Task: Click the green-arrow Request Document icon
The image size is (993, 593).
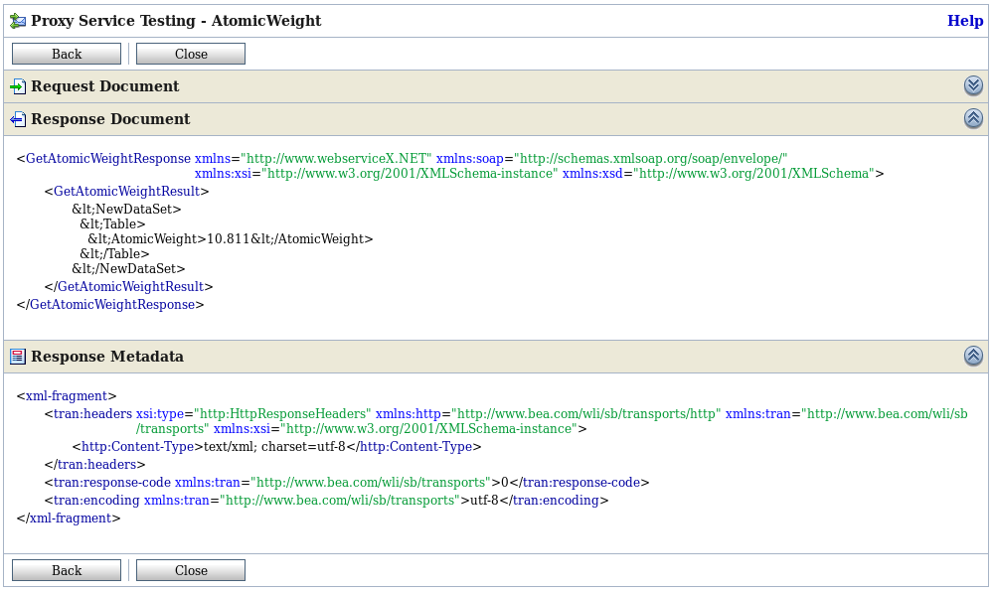Action: pyautogui.click(x=18, y=86)
